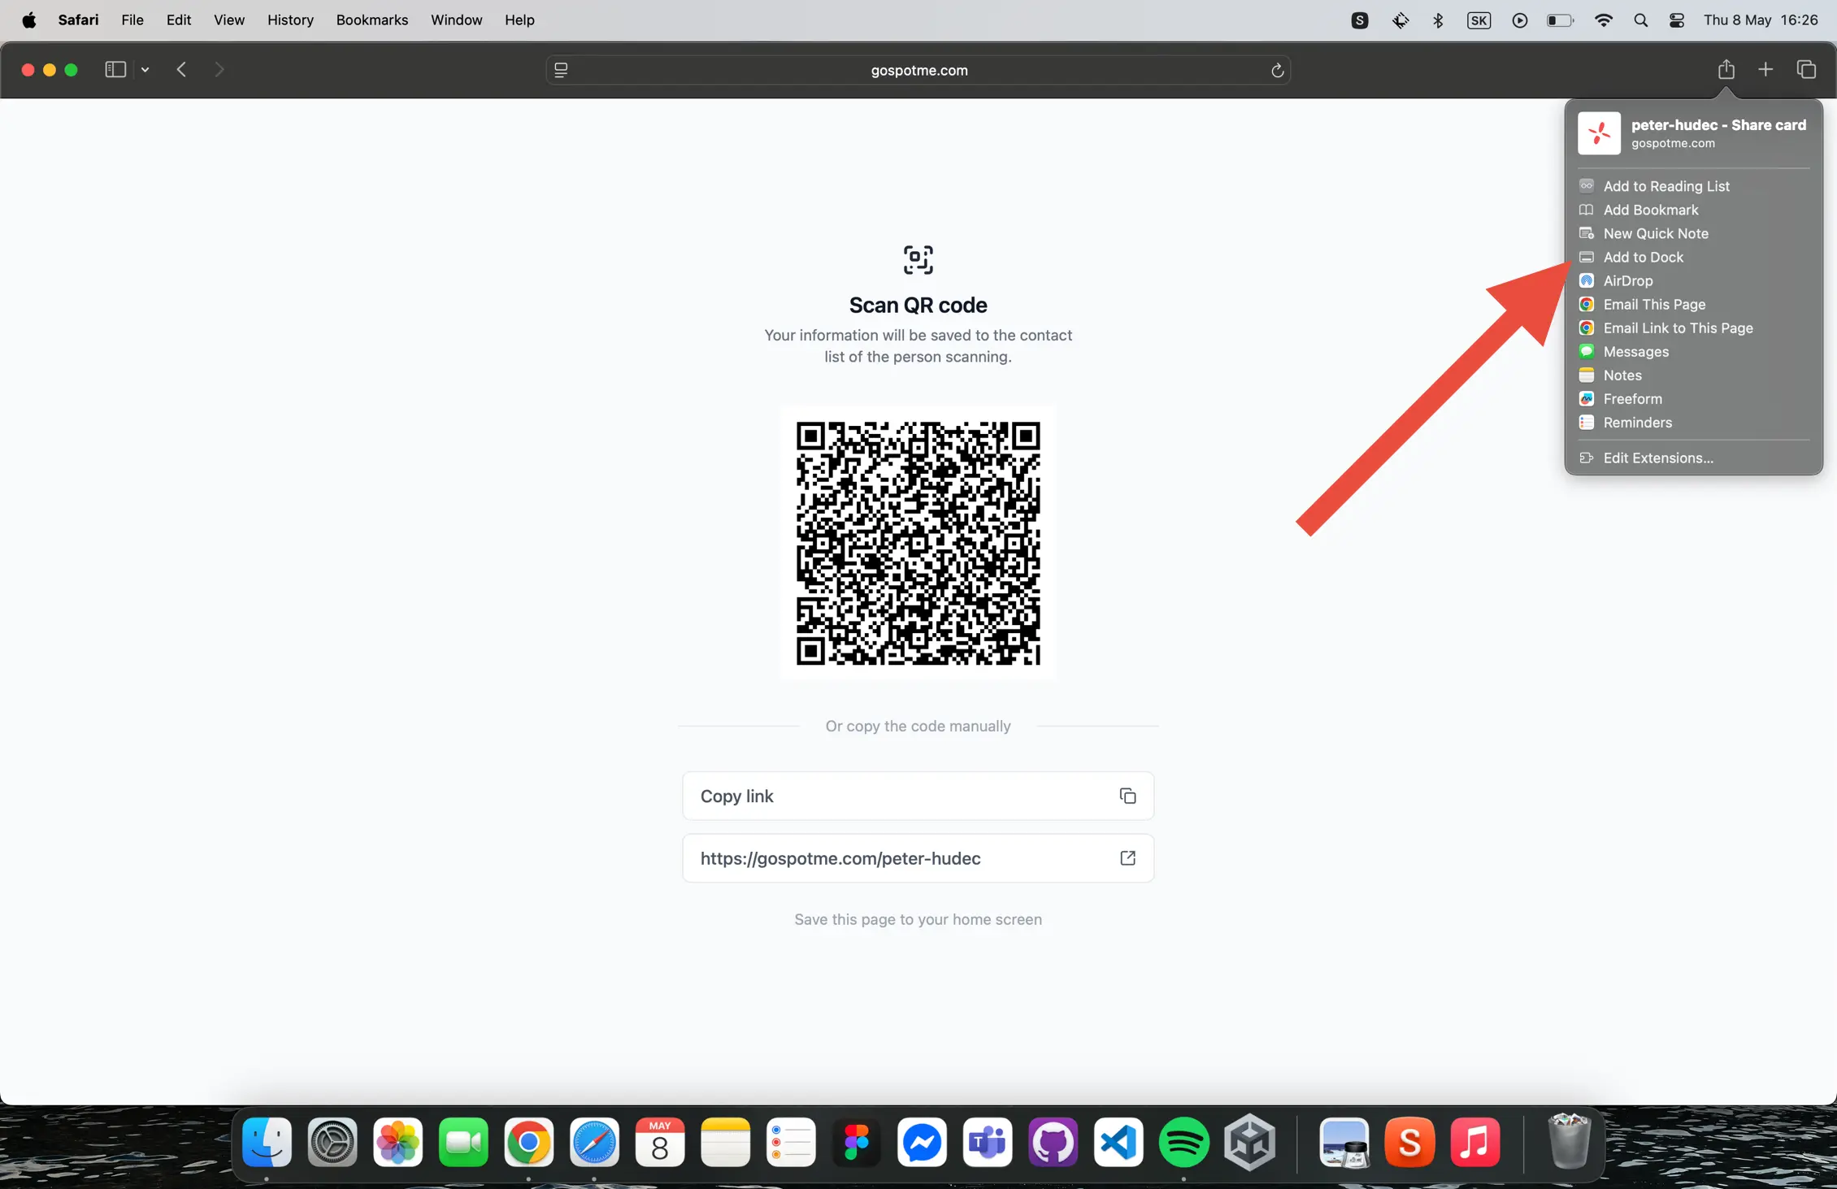The image size is (1837, 1189).
Task: Click the SK keyboard input source
Action: tap(1479, 20)
